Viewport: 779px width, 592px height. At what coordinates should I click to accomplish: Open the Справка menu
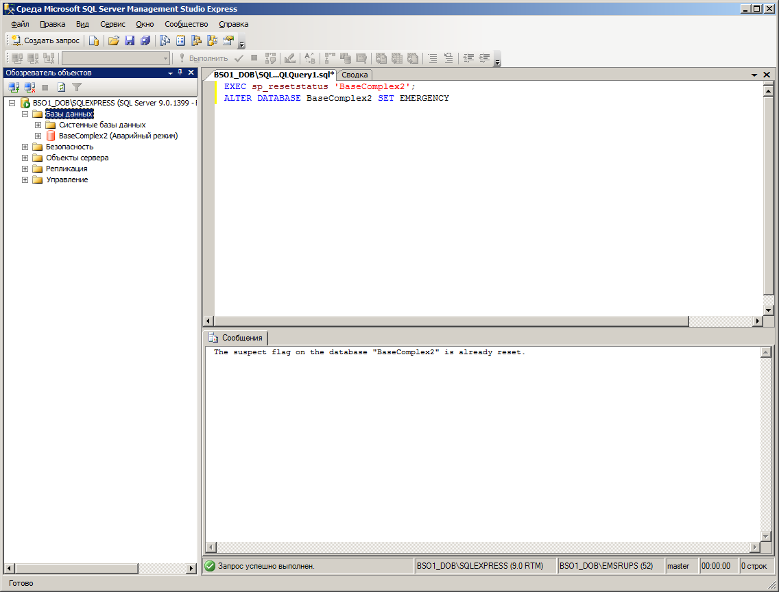tap(234, 24)
